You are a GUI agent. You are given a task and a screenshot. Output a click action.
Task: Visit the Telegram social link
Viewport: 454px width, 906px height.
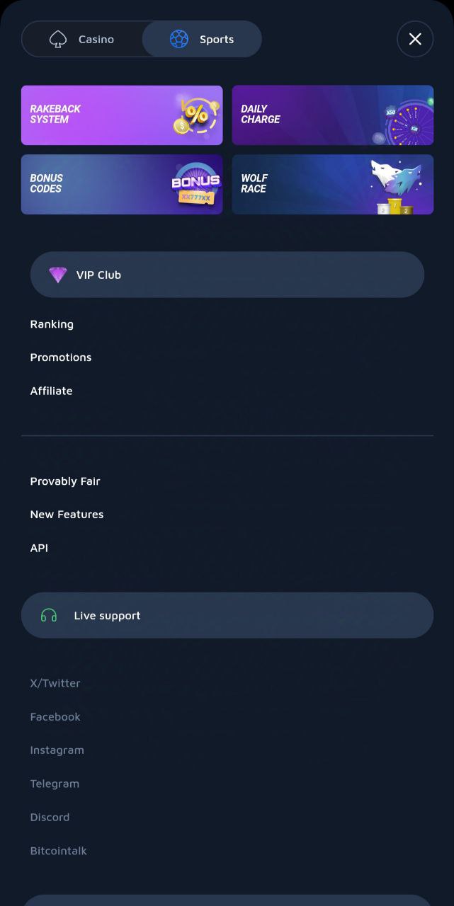click(55, 784)
